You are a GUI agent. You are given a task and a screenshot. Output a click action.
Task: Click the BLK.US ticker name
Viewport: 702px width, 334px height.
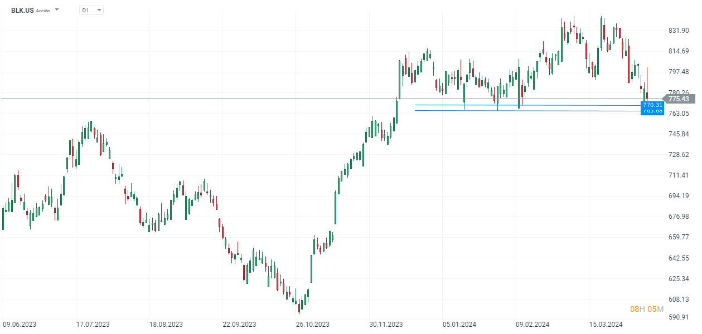[22, 10]
